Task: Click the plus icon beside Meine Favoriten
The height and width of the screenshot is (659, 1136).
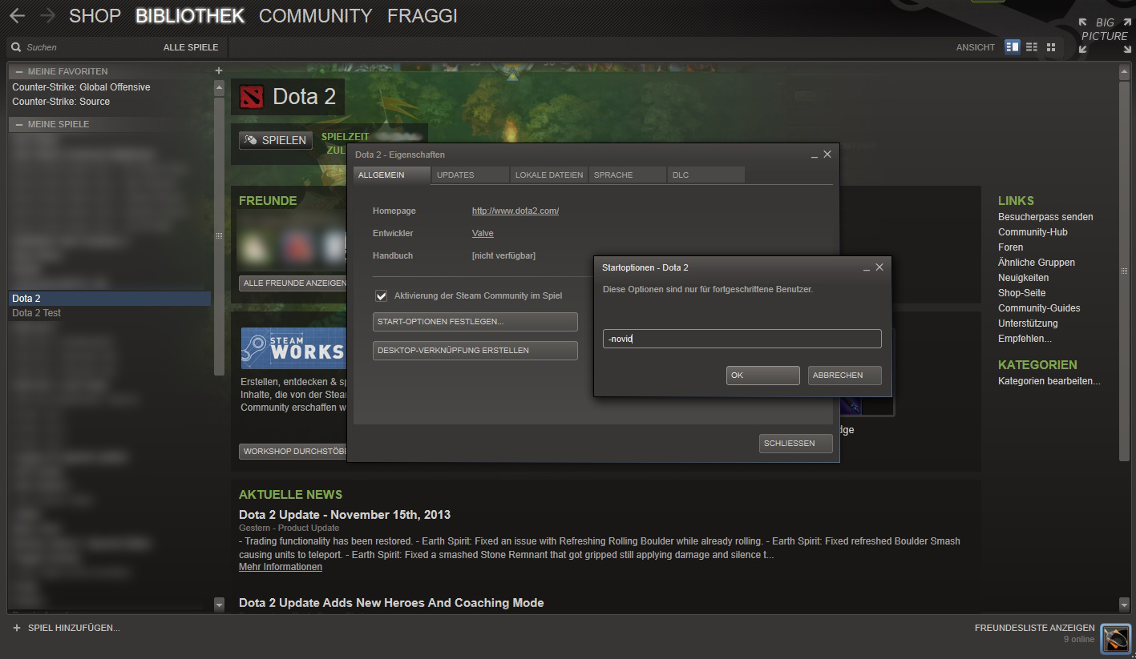Action: (219, 70)
